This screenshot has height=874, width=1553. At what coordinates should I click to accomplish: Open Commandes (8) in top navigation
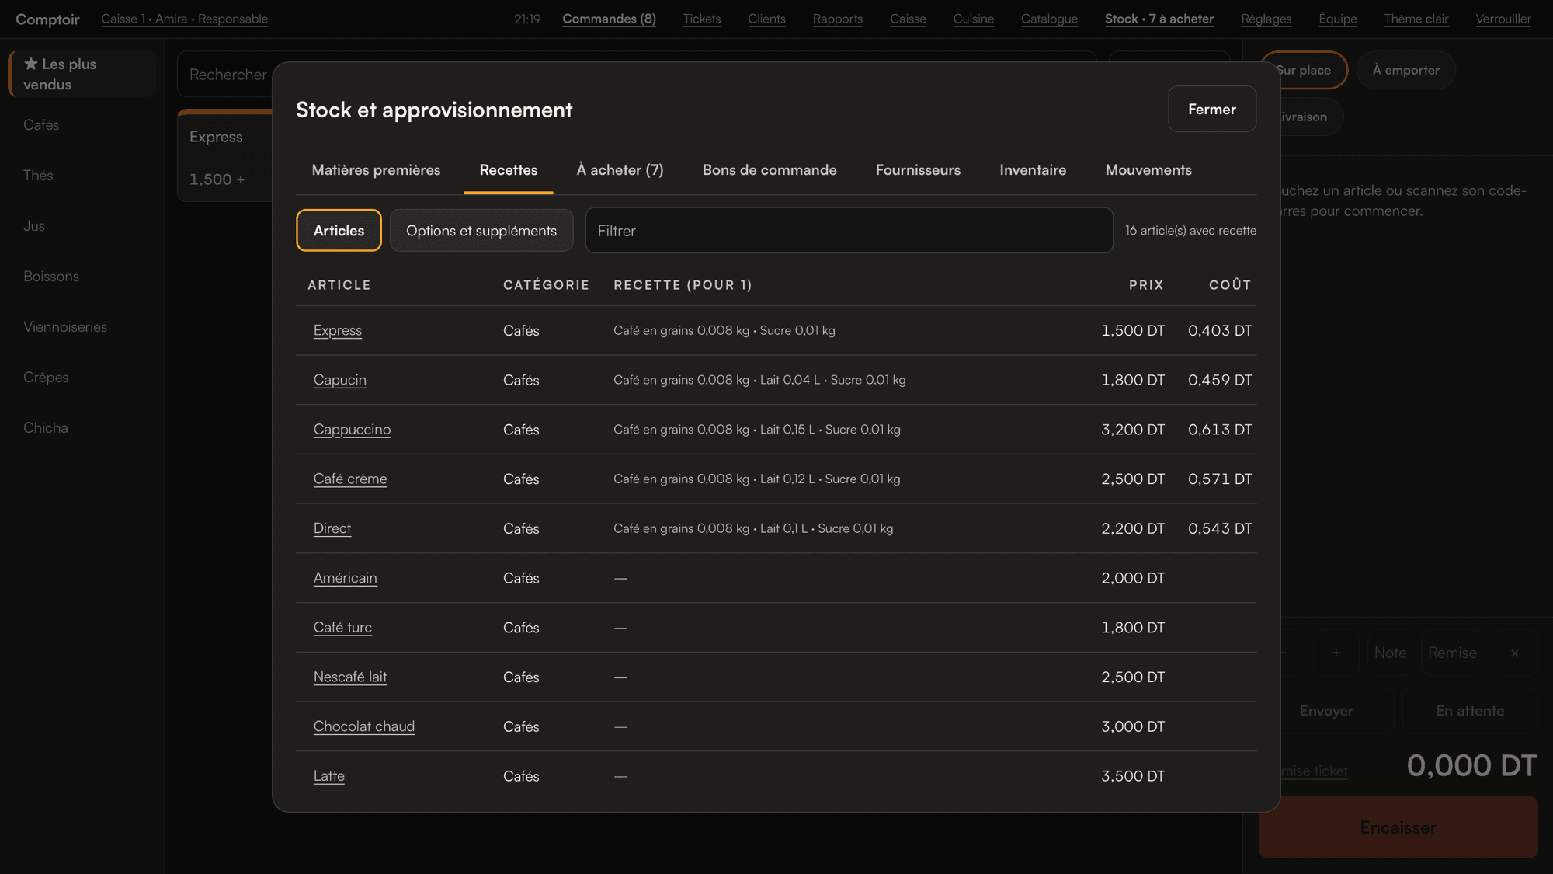coord(609,19)
